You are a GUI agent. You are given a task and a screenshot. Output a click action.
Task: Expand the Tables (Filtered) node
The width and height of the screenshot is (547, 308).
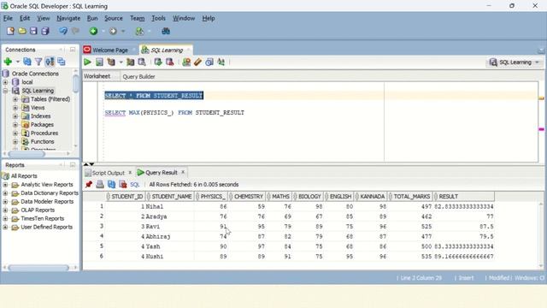tap(15, 99)
